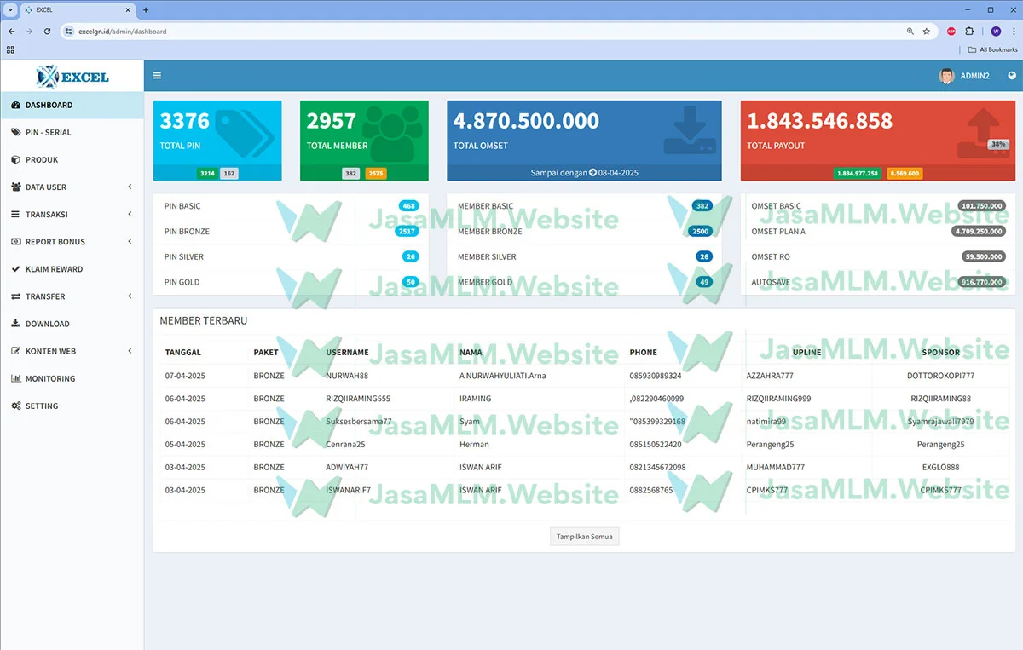Reload the page with browser refresh

click(x=47, y=32)
